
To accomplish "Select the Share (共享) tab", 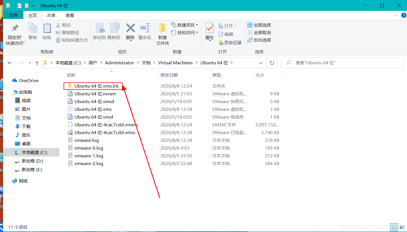I will [51, 16].
